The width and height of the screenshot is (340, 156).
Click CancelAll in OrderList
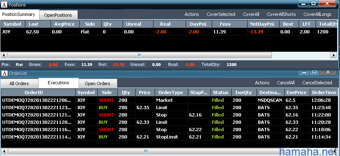click(x=286, y=83)
